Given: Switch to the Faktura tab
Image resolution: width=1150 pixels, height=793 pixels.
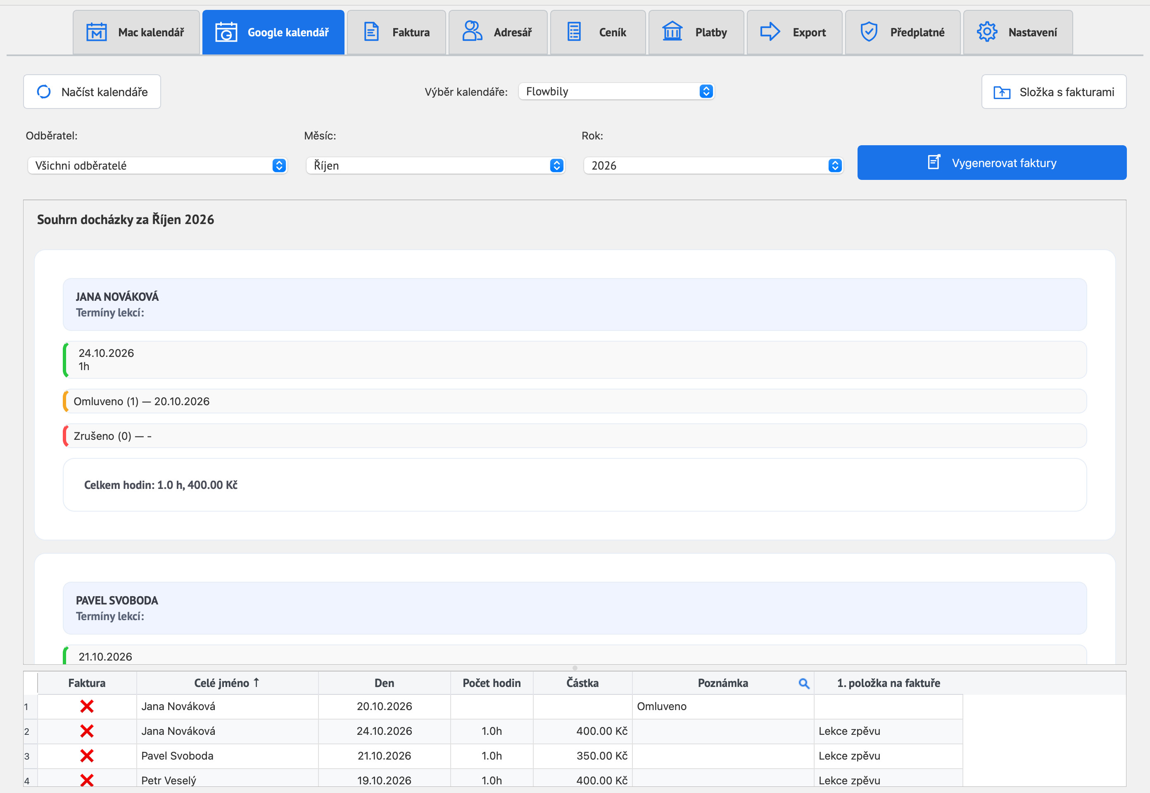Looking at the screenshot, I should [397, 32].
